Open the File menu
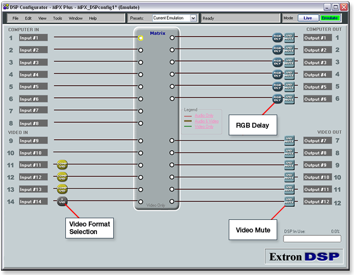Image resolution: width=354 pixels, height=275 pixels. [15, 18]
